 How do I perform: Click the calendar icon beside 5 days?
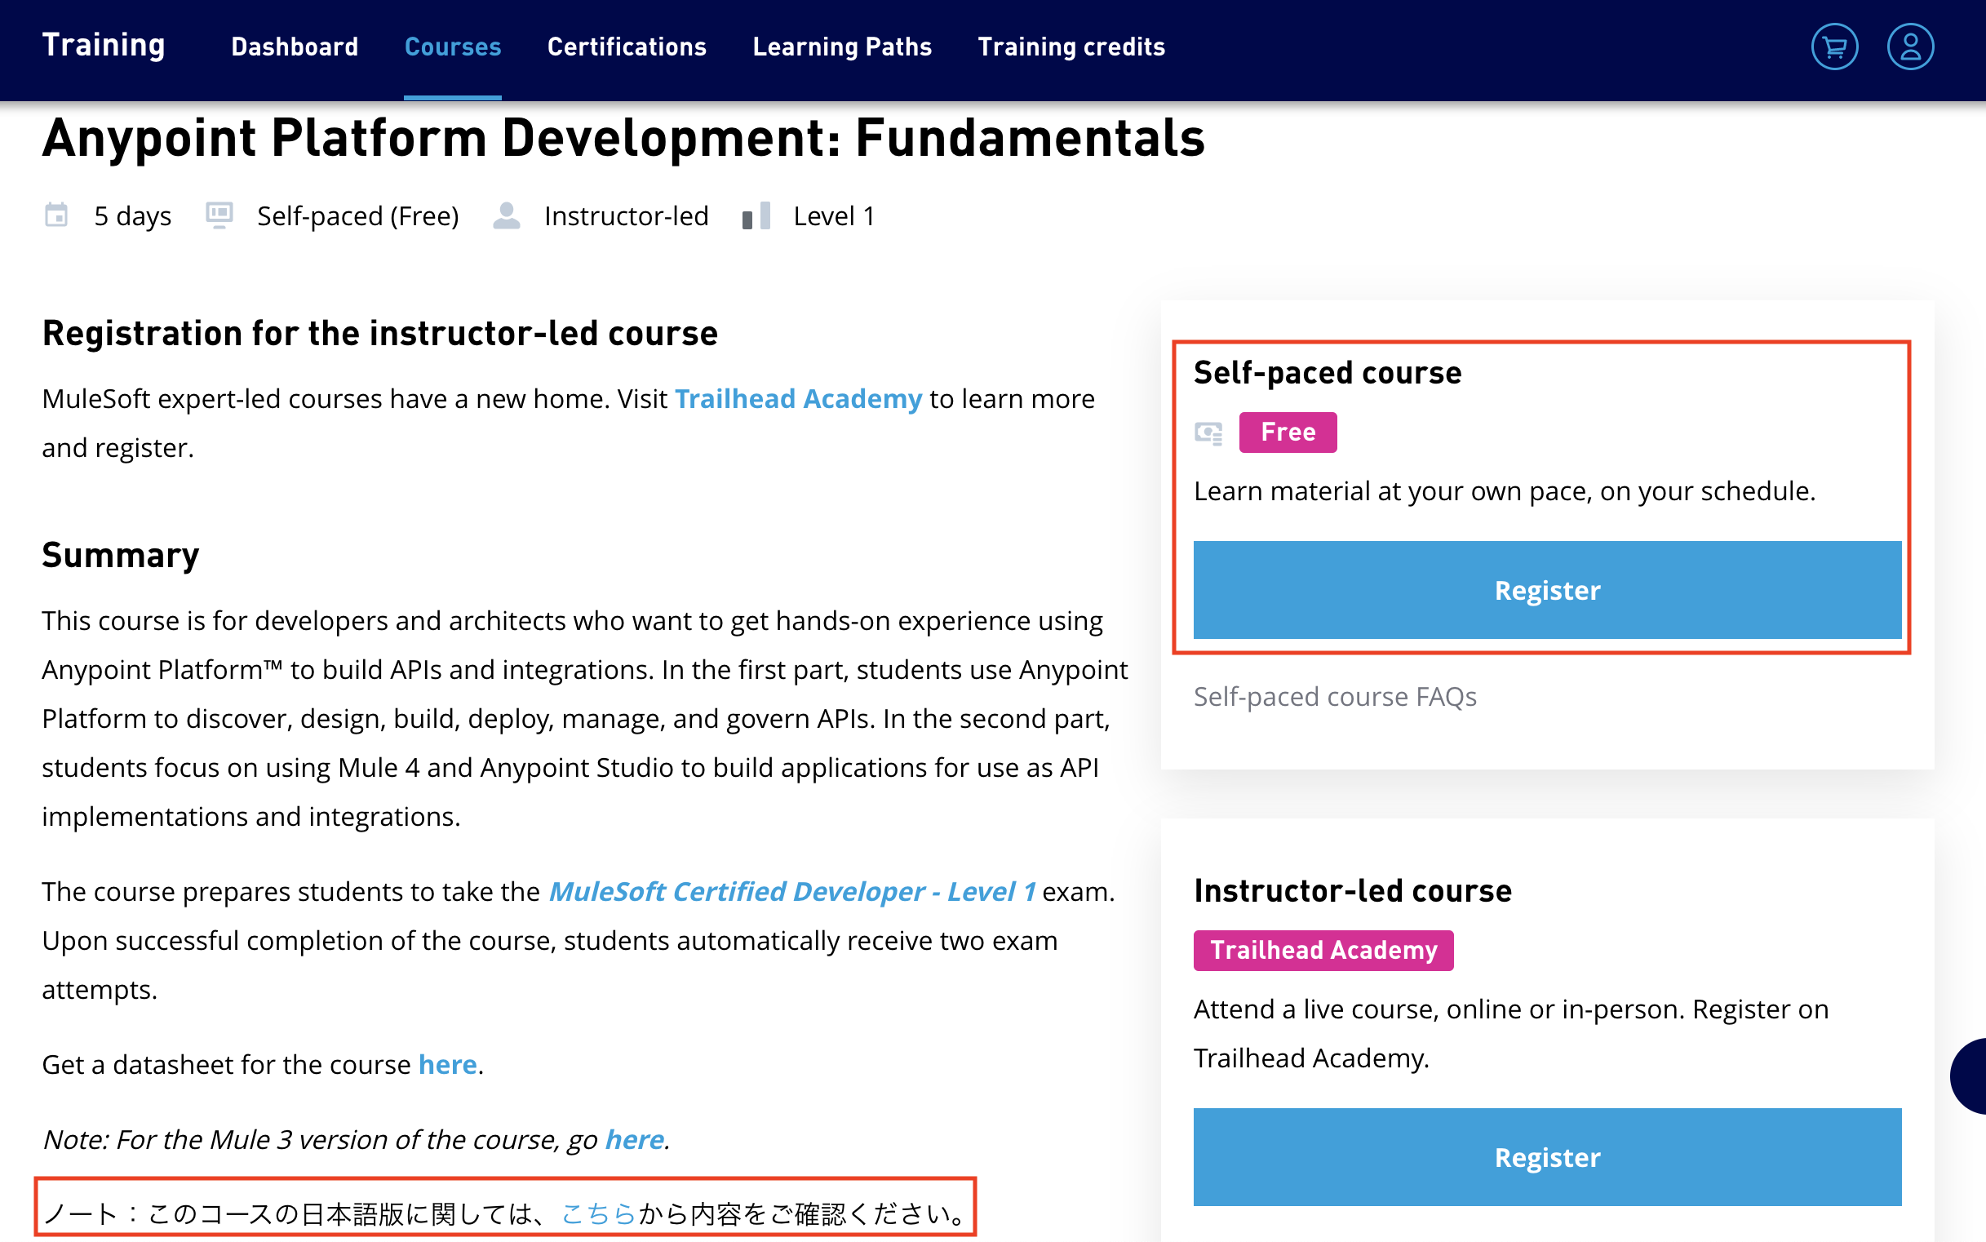55,216
